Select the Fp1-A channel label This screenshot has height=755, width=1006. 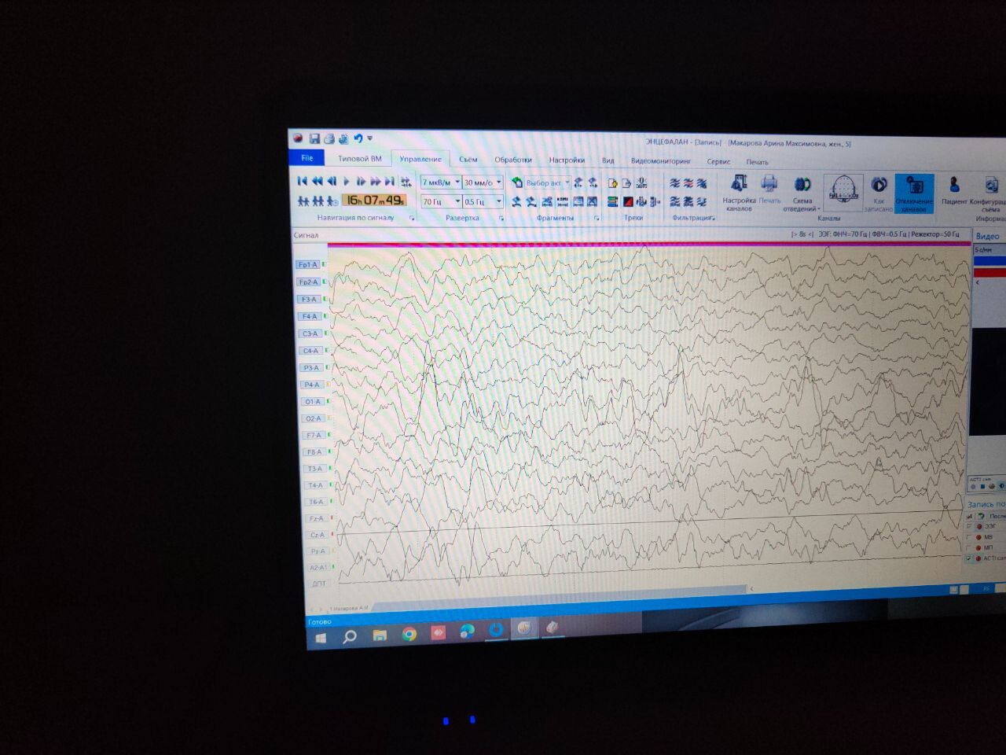[x=308, y=265]
